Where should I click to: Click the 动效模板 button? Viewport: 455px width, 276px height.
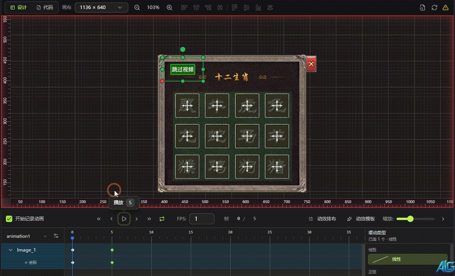click(x=361, y=219)
